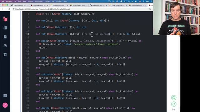
Task: Close the Typespecs — Elixir tab
Action: 67,5
